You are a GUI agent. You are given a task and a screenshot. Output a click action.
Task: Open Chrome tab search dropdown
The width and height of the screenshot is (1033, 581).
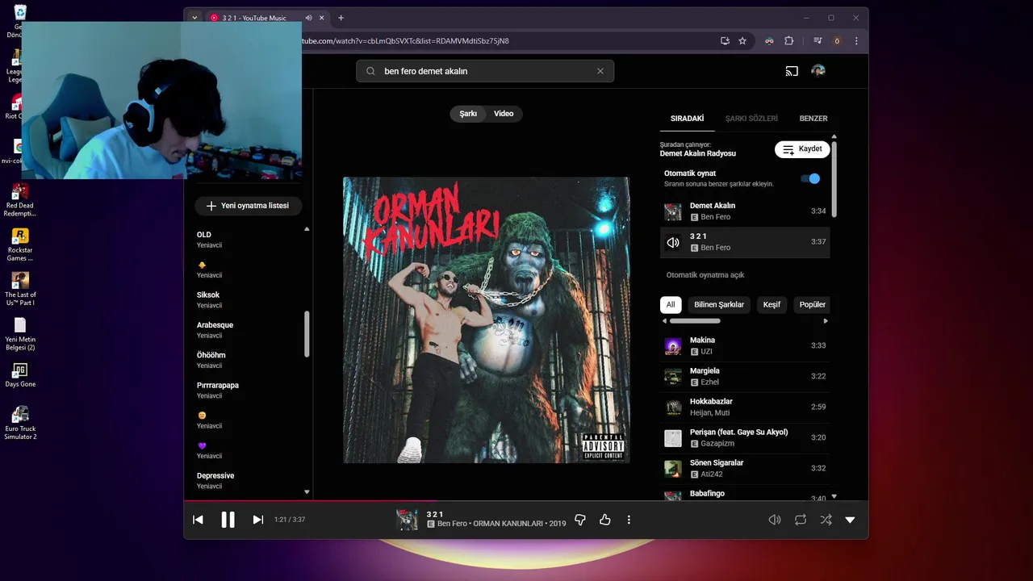(x=194, y=18)
